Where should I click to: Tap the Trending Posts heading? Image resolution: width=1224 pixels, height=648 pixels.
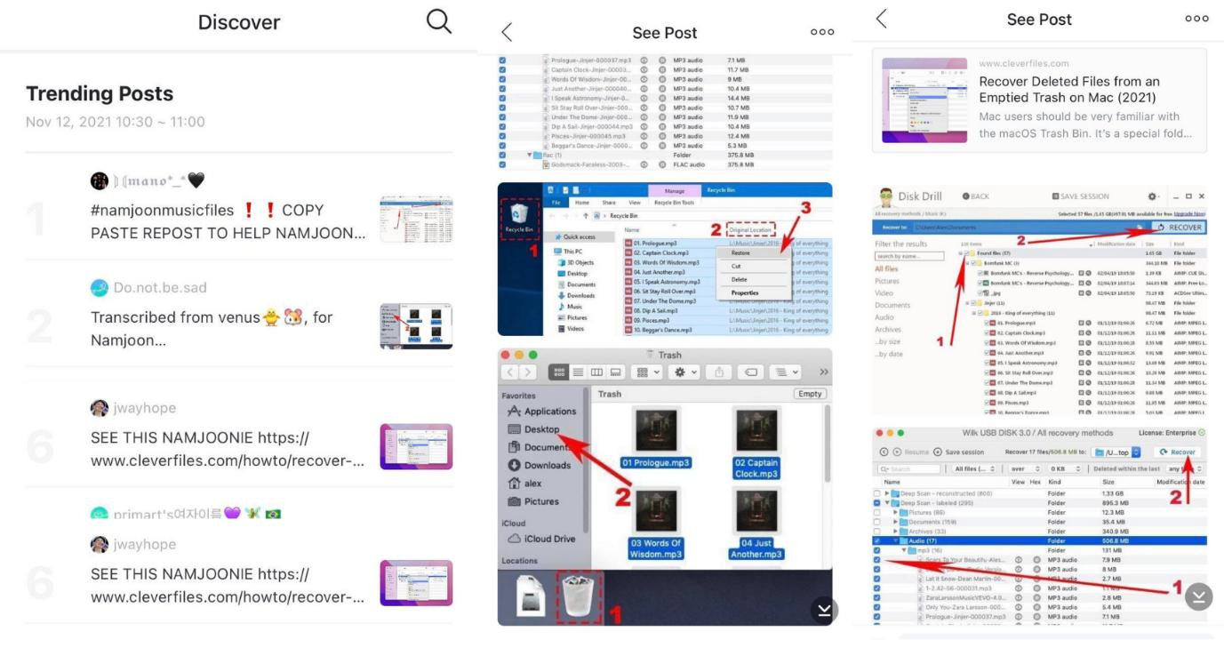pyautogui.click(x=100, y=94)
